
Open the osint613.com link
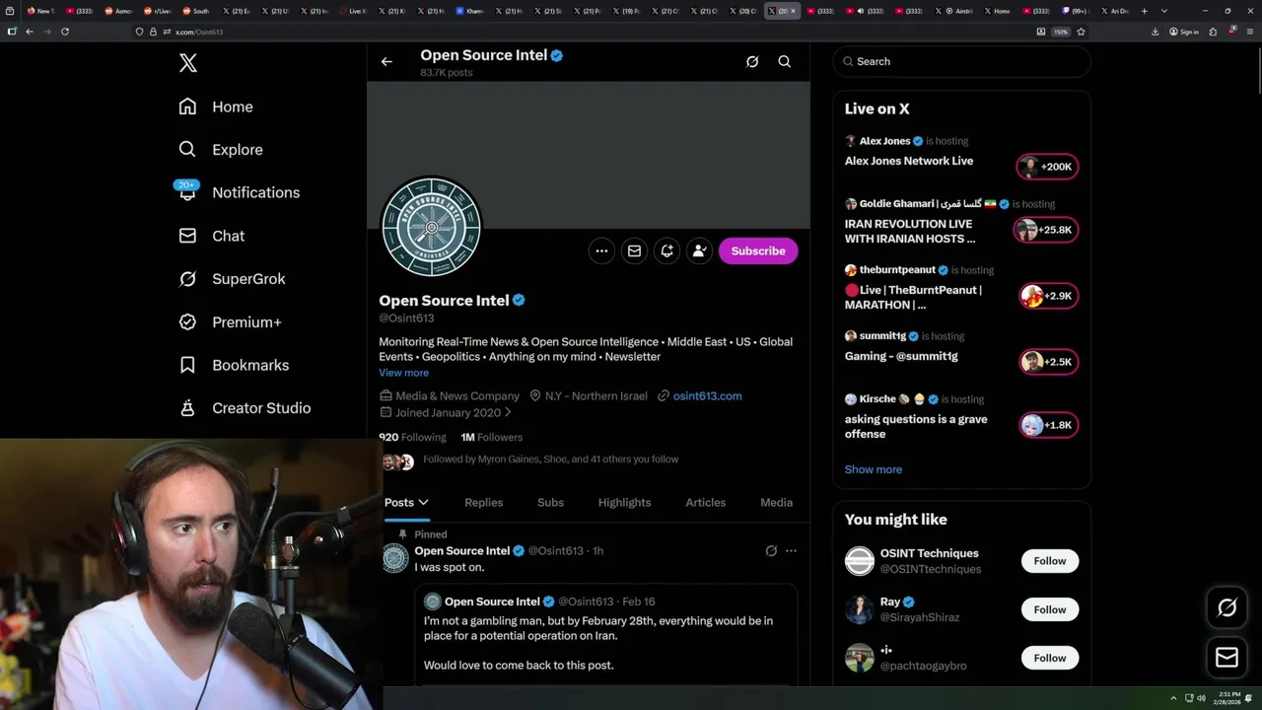707,395
